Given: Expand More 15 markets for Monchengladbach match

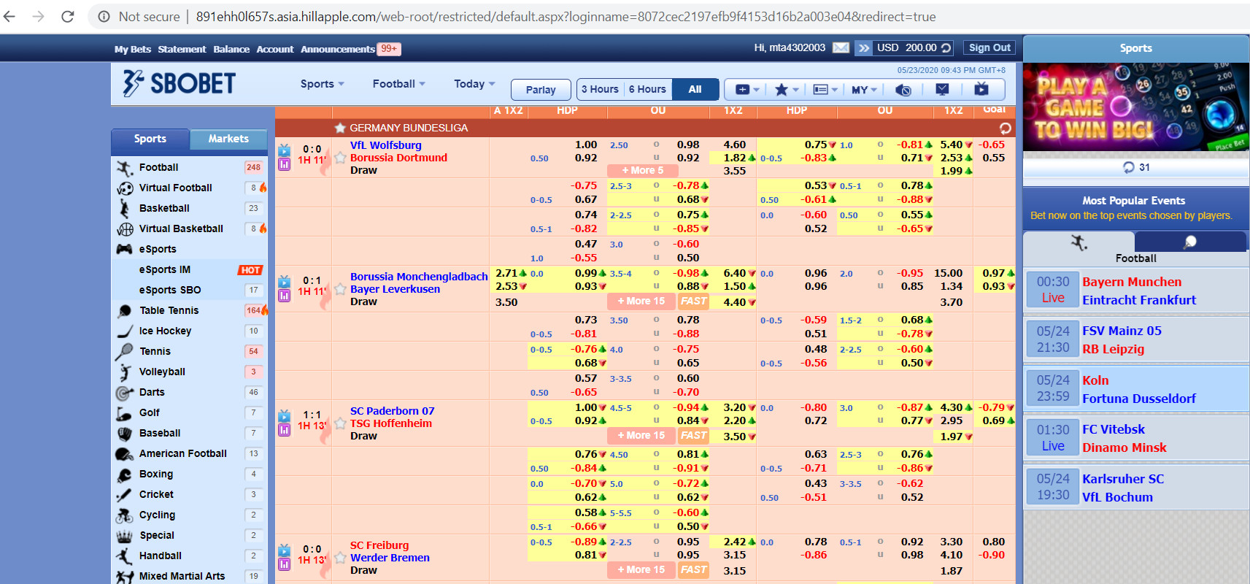Looking at the screenshot, I should [641, 301].
